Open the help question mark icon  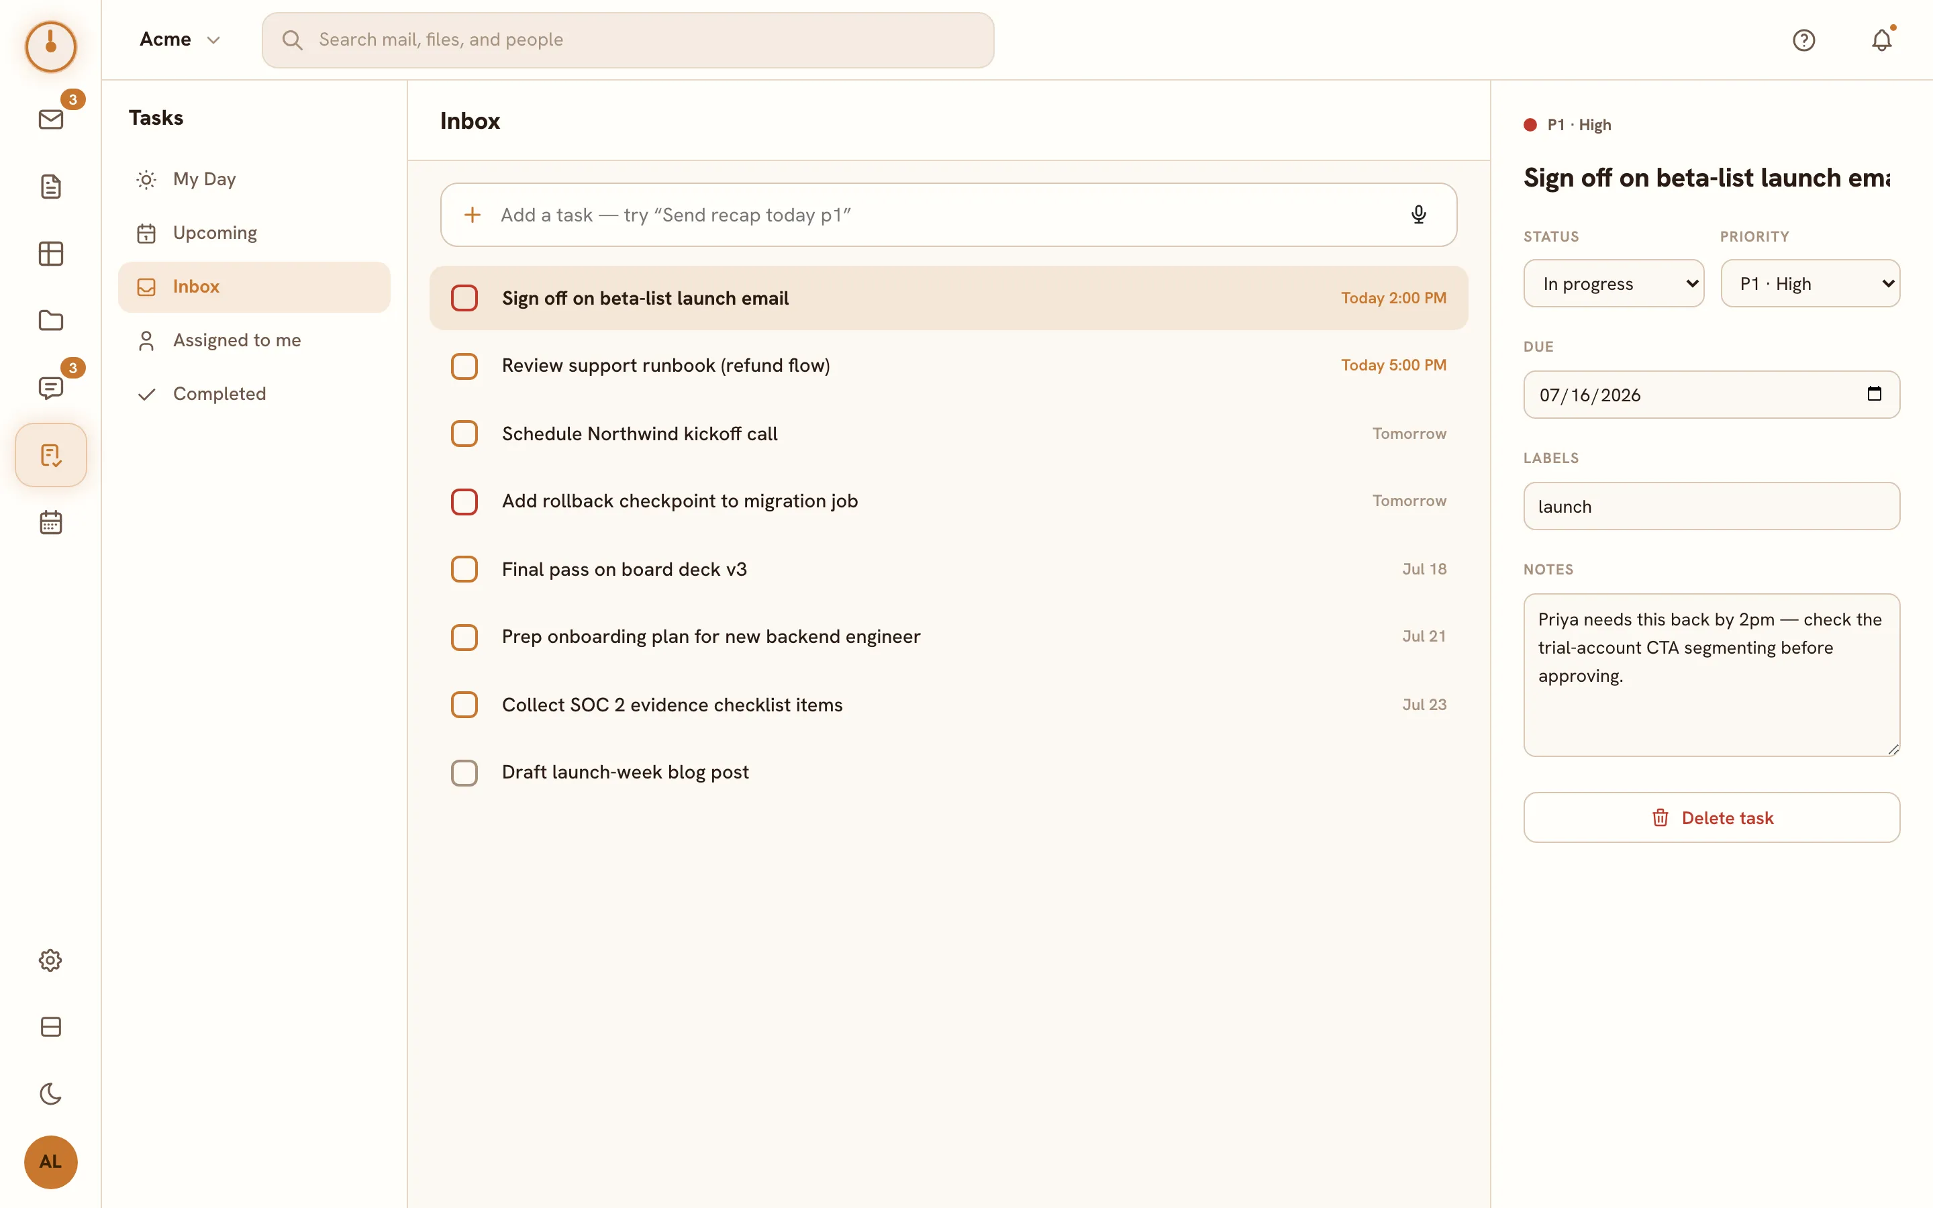point(1803,40)
